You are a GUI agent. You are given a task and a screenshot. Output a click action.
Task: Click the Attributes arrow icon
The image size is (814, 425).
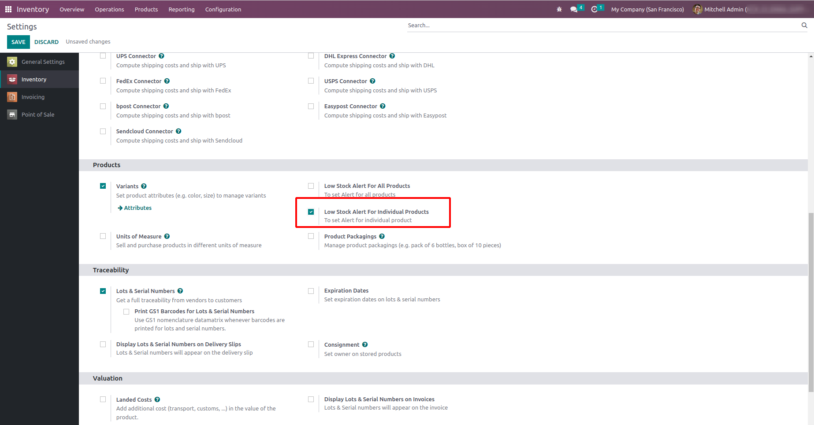pyautogui.click(x=120, y=208)
